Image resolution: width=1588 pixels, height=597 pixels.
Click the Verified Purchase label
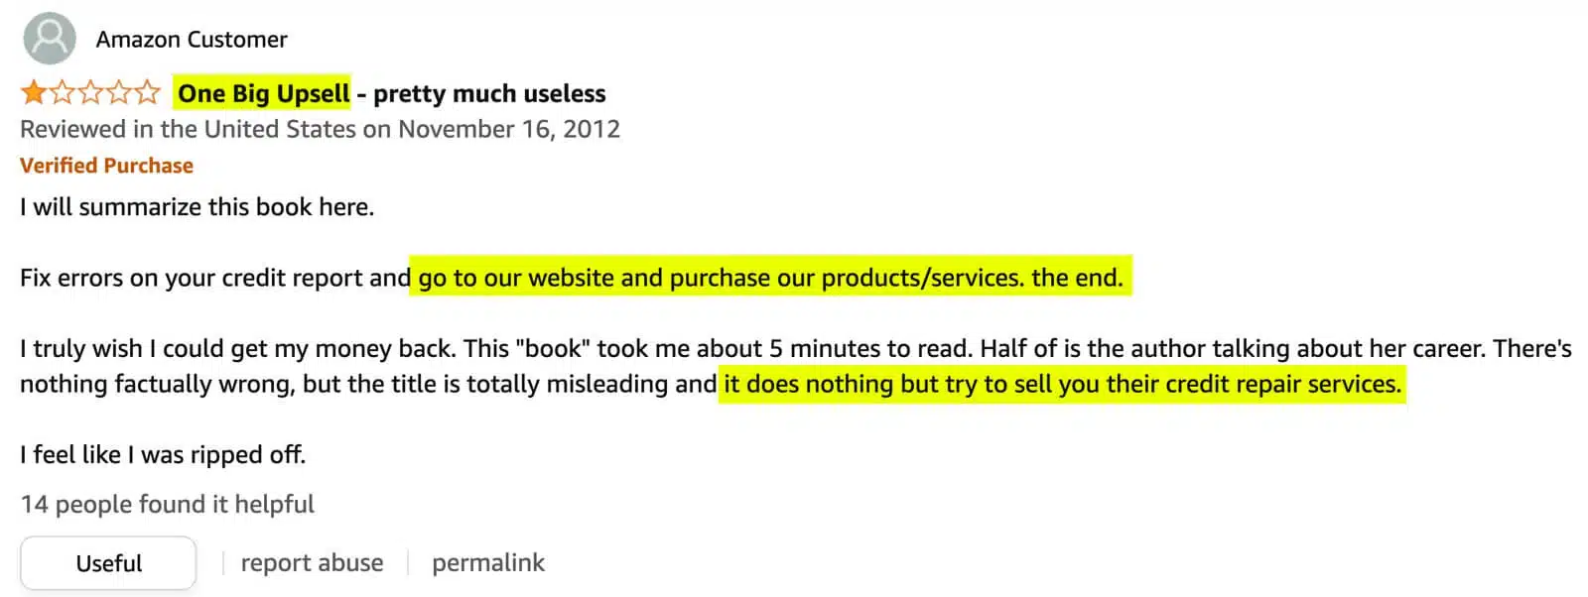[106, 166]
